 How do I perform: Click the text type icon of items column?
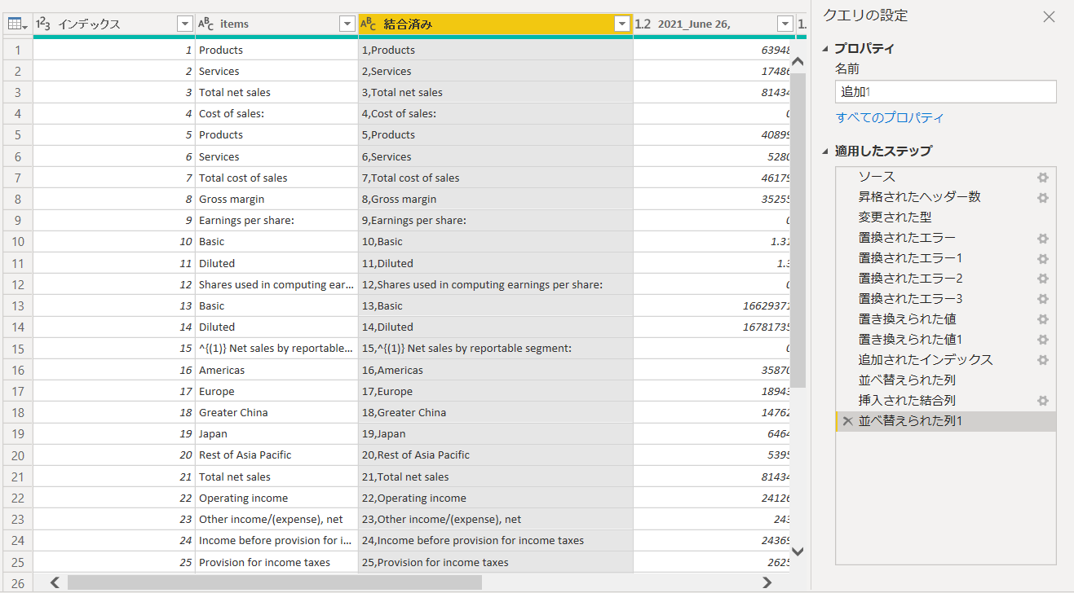[206, 24]
